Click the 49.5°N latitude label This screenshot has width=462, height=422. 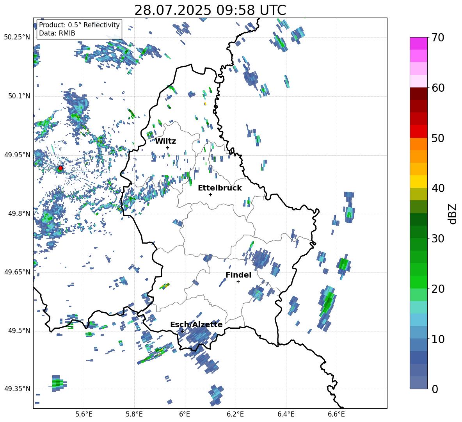(19, 331)
